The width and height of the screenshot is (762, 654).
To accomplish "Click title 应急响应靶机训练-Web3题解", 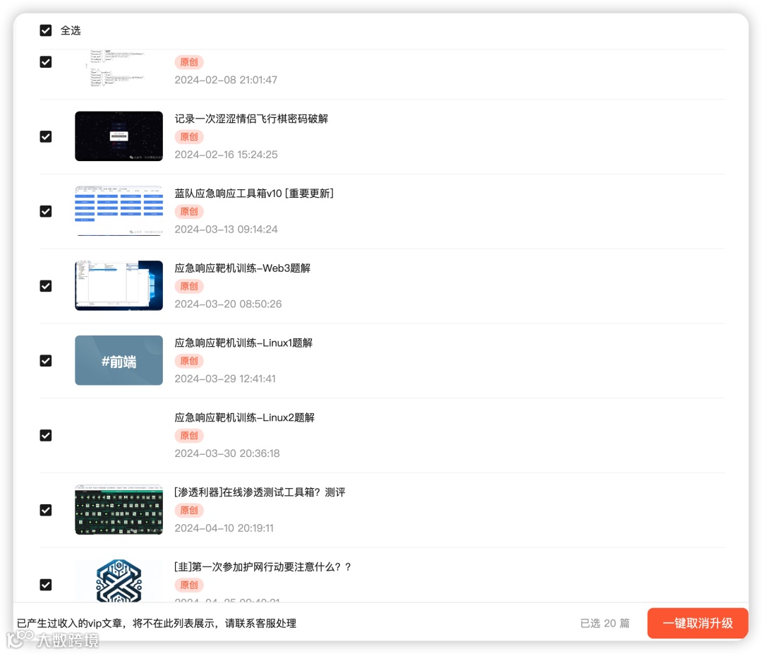I will [243, 268].
